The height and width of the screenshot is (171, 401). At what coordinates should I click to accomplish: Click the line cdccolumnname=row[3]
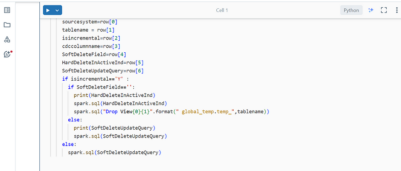91,46
